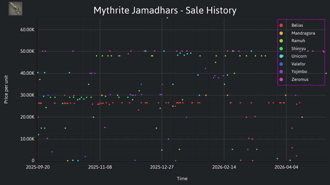Click the 30.00K price axis label
Image resolution: width=330 pixels, height=185 pixels.
(27, 95)
